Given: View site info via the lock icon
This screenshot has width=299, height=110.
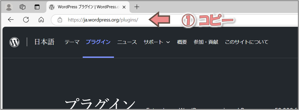Looking at the screenshot, I should coord(60,20).
